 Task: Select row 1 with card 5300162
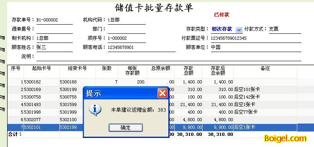pyautogui.click(x=152, y=82)
